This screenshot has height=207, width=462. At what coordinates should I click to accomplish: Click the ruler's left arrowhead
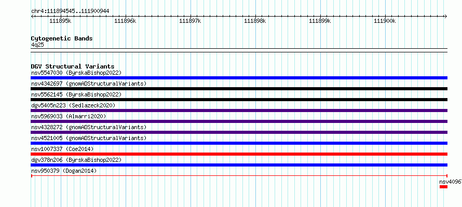[32, 16]
